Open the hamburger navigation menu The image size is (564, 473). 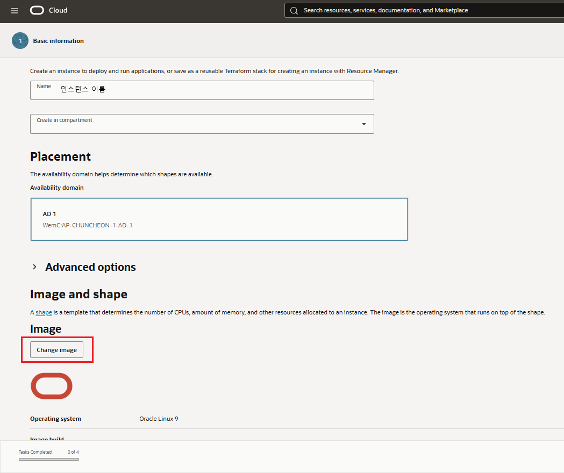coord(15,11)
